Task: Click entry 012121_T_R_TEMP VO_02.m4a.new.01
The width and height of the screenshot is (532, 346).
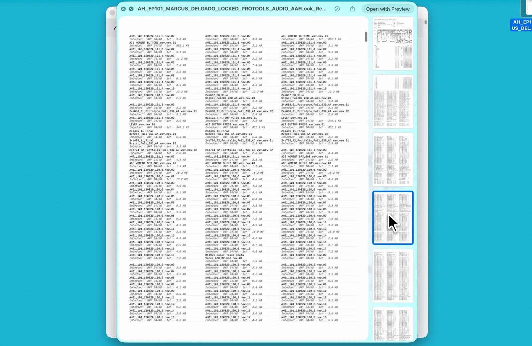Action: coord(231,118)
